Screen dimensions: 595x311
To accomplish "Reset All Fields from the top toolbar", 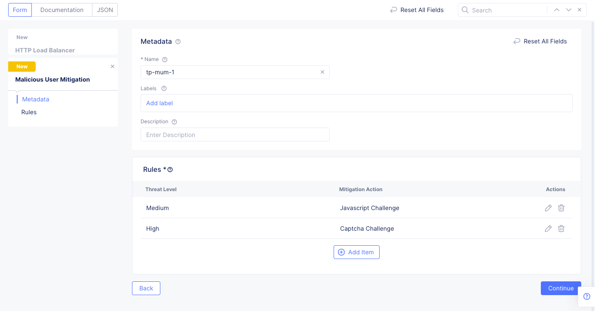I will pyautogui.click(x=416, y=9).
